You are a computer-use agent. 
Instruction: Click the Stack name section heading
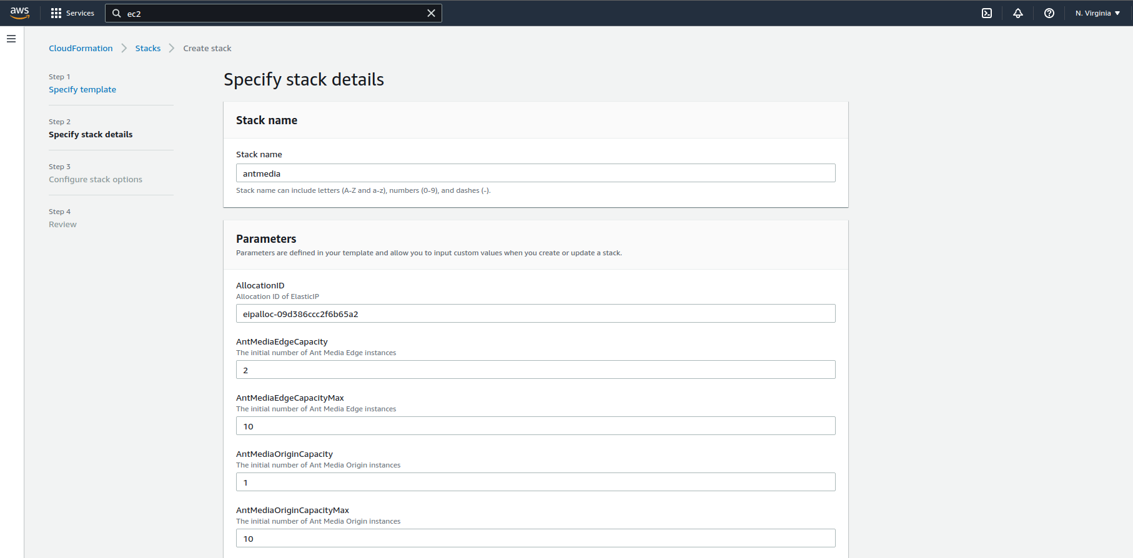coord(267,120)
